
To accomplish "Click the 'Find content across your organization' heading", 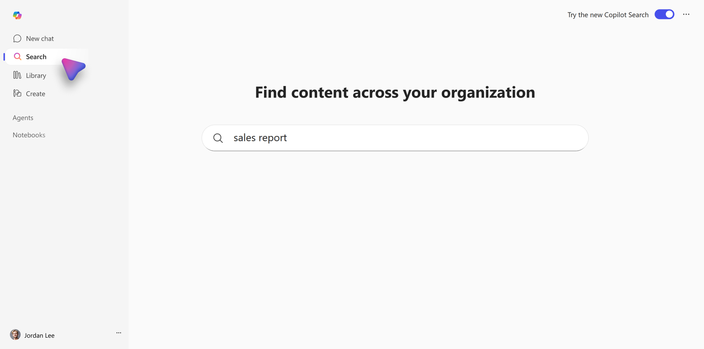I will [x=395, y=92].
